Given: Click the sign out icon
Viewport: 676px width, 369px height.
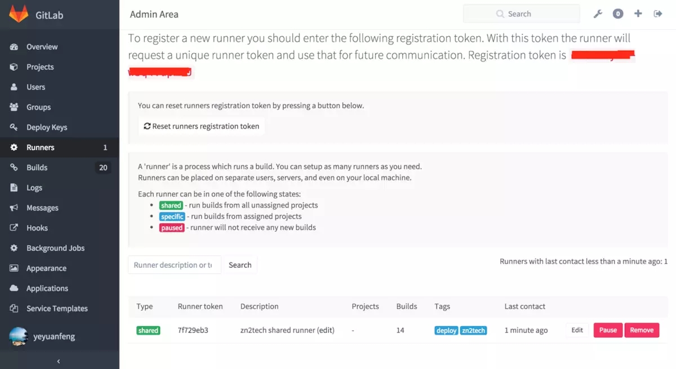Looking at the screenshot, I should tap(657, 14).
